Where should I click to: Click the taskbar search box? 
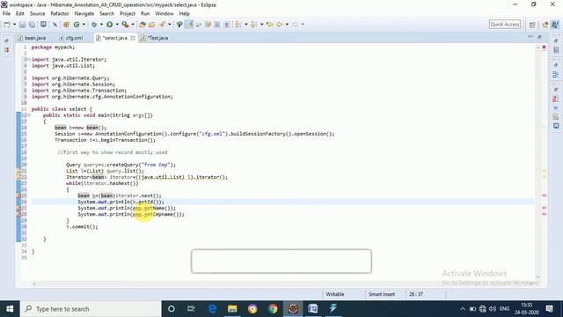click(91, 309)
